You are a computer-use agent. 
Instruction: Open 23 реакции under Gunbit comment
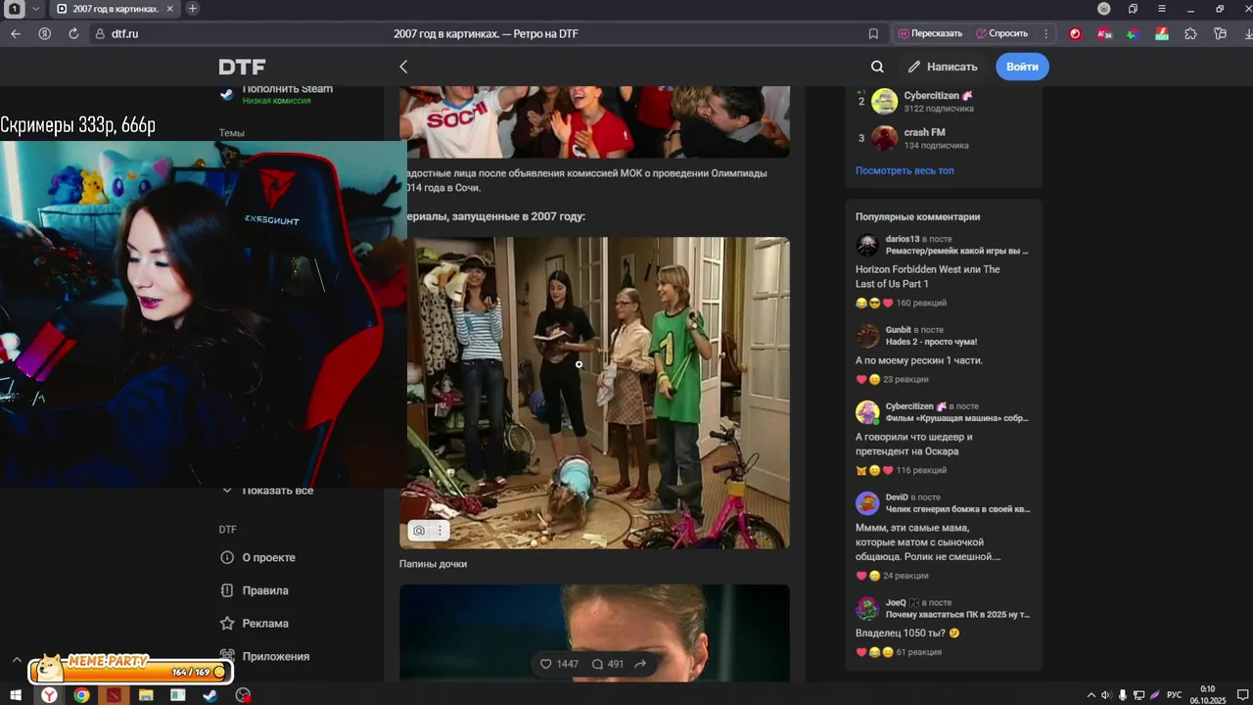coord(905,379)
